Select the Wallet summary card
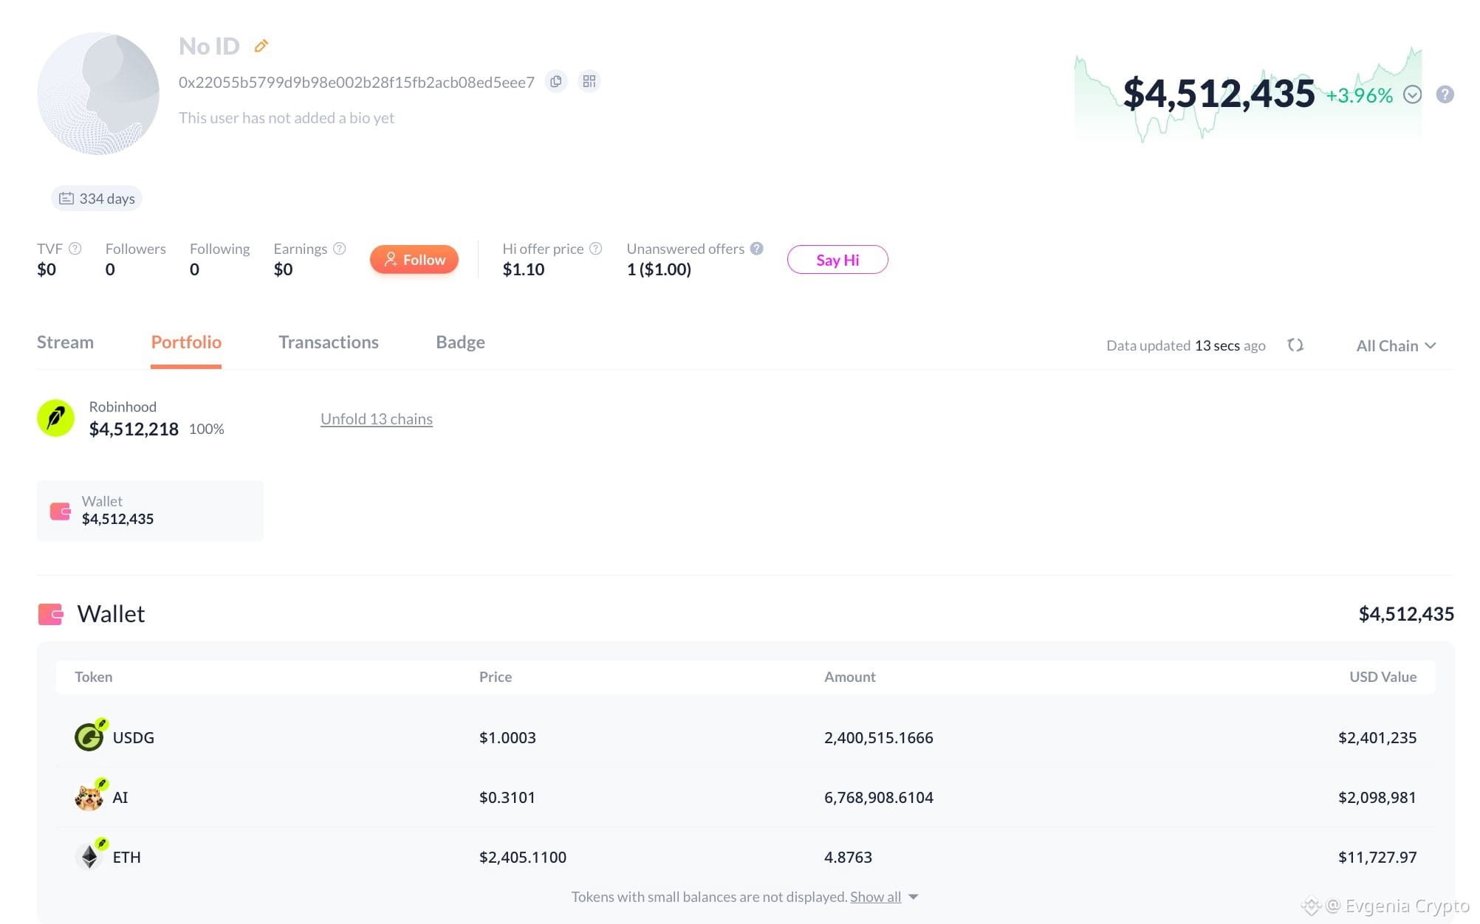This screenshot has height=924, width=1480. 150,511
